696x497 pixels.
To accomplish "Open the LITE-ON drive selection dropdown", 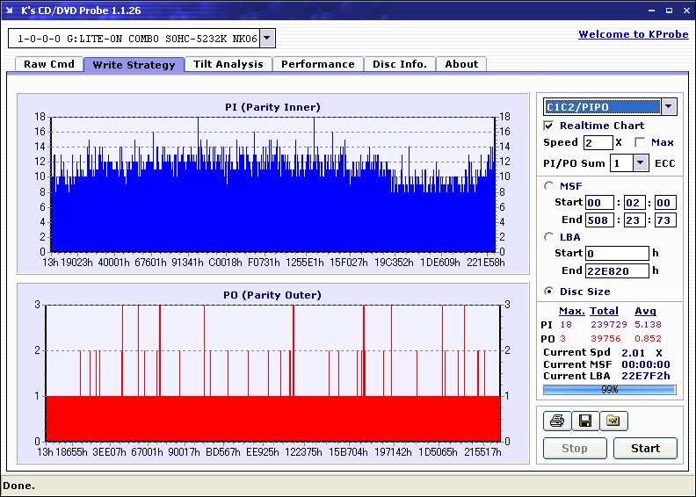I will point(267,38).
